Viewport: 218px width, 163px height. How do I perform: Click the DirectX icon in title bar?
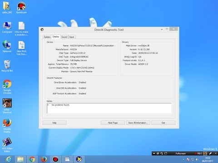pos(42,29)
